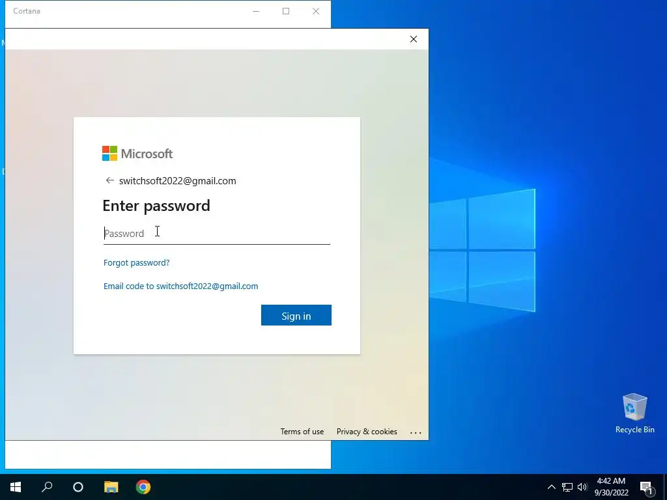This screenshot has width=667, height=500.
Task: Click the Cortana title bar text
Action: click(x=27, y=11)
